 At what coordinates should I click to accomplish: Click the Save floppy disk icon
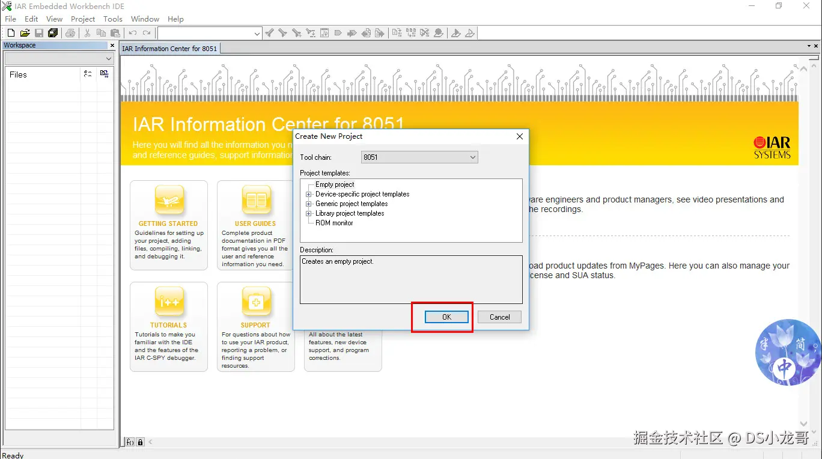(38, 33)
